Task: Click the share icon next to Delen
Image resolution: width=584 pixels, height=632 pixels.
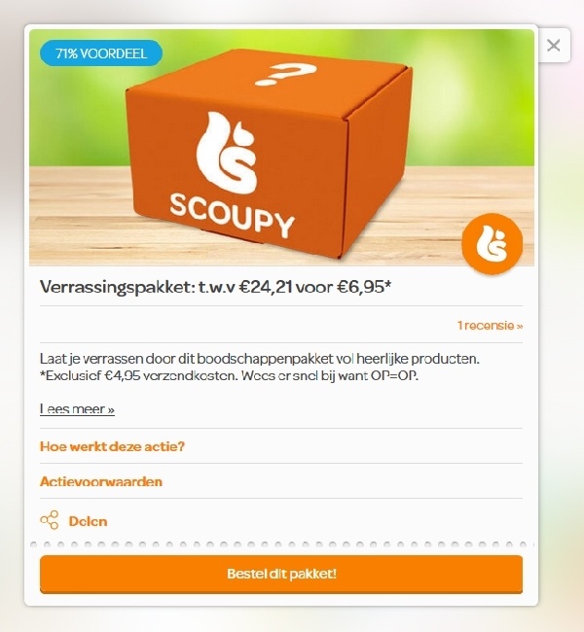Action: click(50, 520)
